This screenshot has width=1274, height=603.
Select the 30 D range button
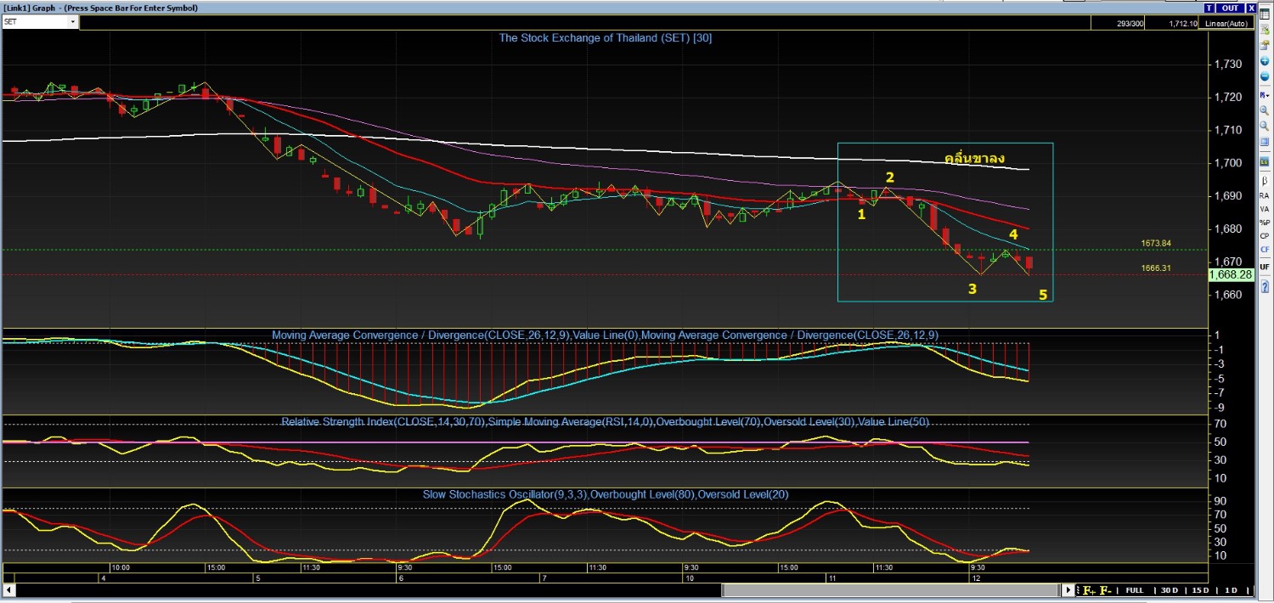pyautogui.click(x=1170, y=590)
